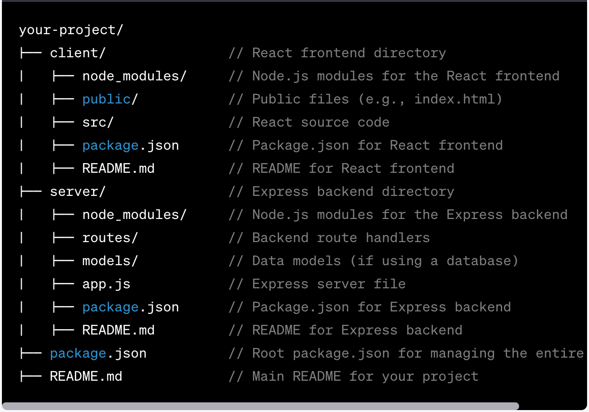Click package.json inside the server folder

[x=131, y=307]
